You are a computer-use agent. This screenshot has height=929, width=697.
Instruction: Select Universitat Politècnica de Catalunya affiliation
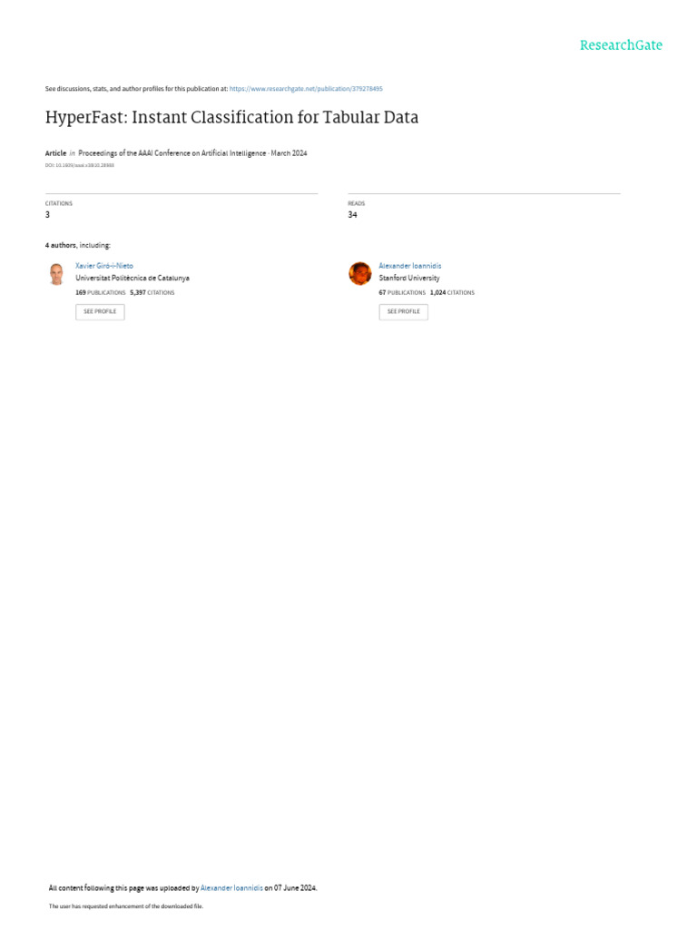point(133,278)
